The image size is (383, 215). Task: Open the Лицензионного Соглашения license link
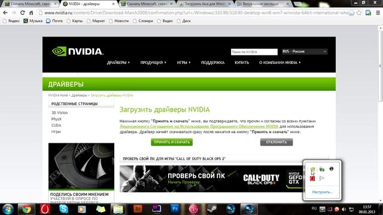pyautogui.click(x=199, y=127)
